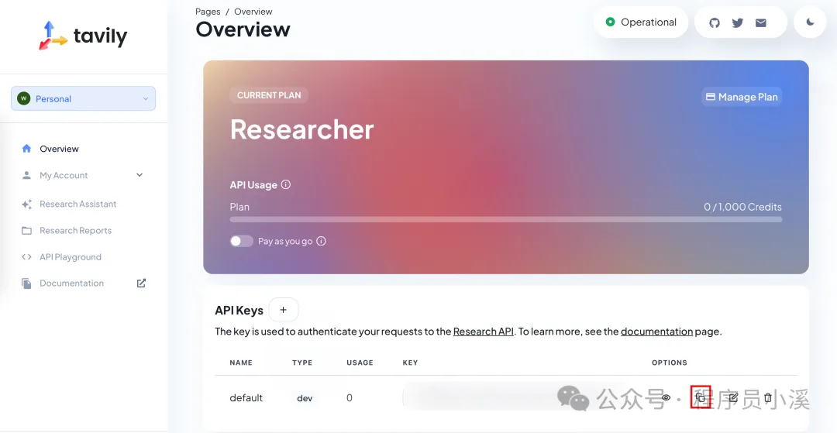
Task: Open the GitHub icon link
Action: pyautogui.click(x=715, y=23)
